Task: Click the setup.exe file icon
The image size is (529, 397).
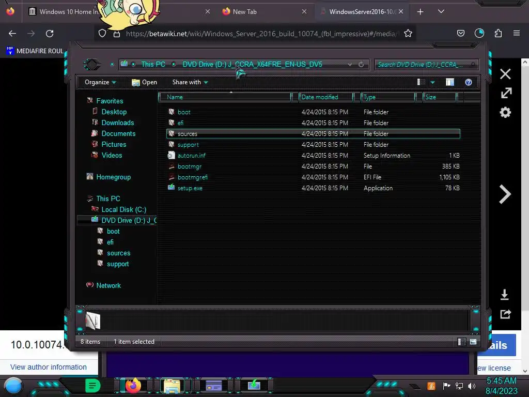Action: 172,188
